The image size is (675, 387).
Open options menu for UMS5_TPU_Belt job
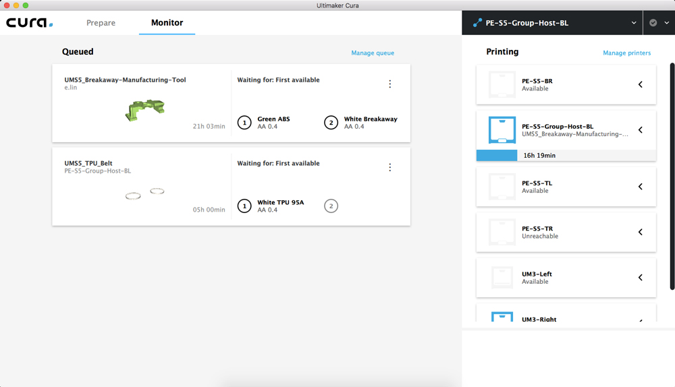(389, 167)
